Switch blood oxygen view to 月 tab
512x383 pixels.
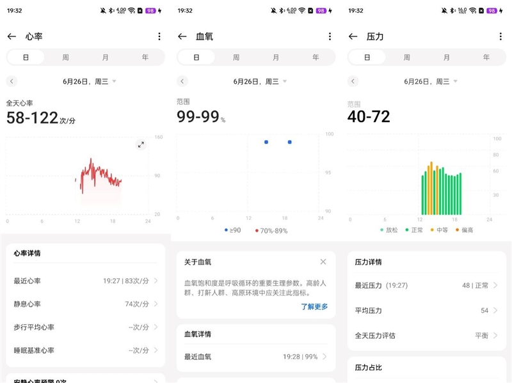[276, 57]
